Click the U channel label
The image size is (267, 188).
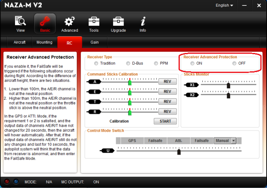[x=108, y=150]
